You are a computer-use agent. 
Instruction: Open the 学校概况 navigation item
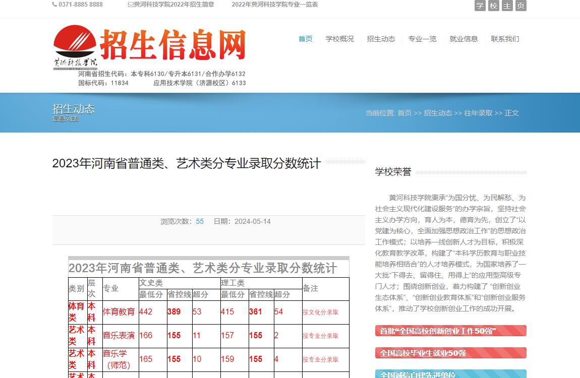tap(339, 39)
